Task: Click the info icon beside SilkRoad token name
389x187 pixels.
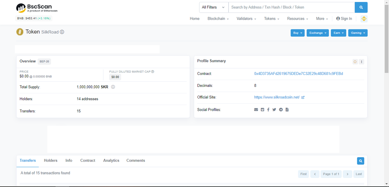Action: pyautogui.click(x=62, y=32)
